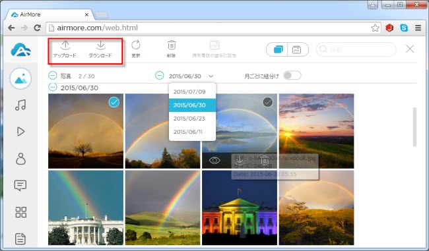Choose 2015/06/11 from the date list
The width and height of the screenshot is (429, 251).
point(192,132)
